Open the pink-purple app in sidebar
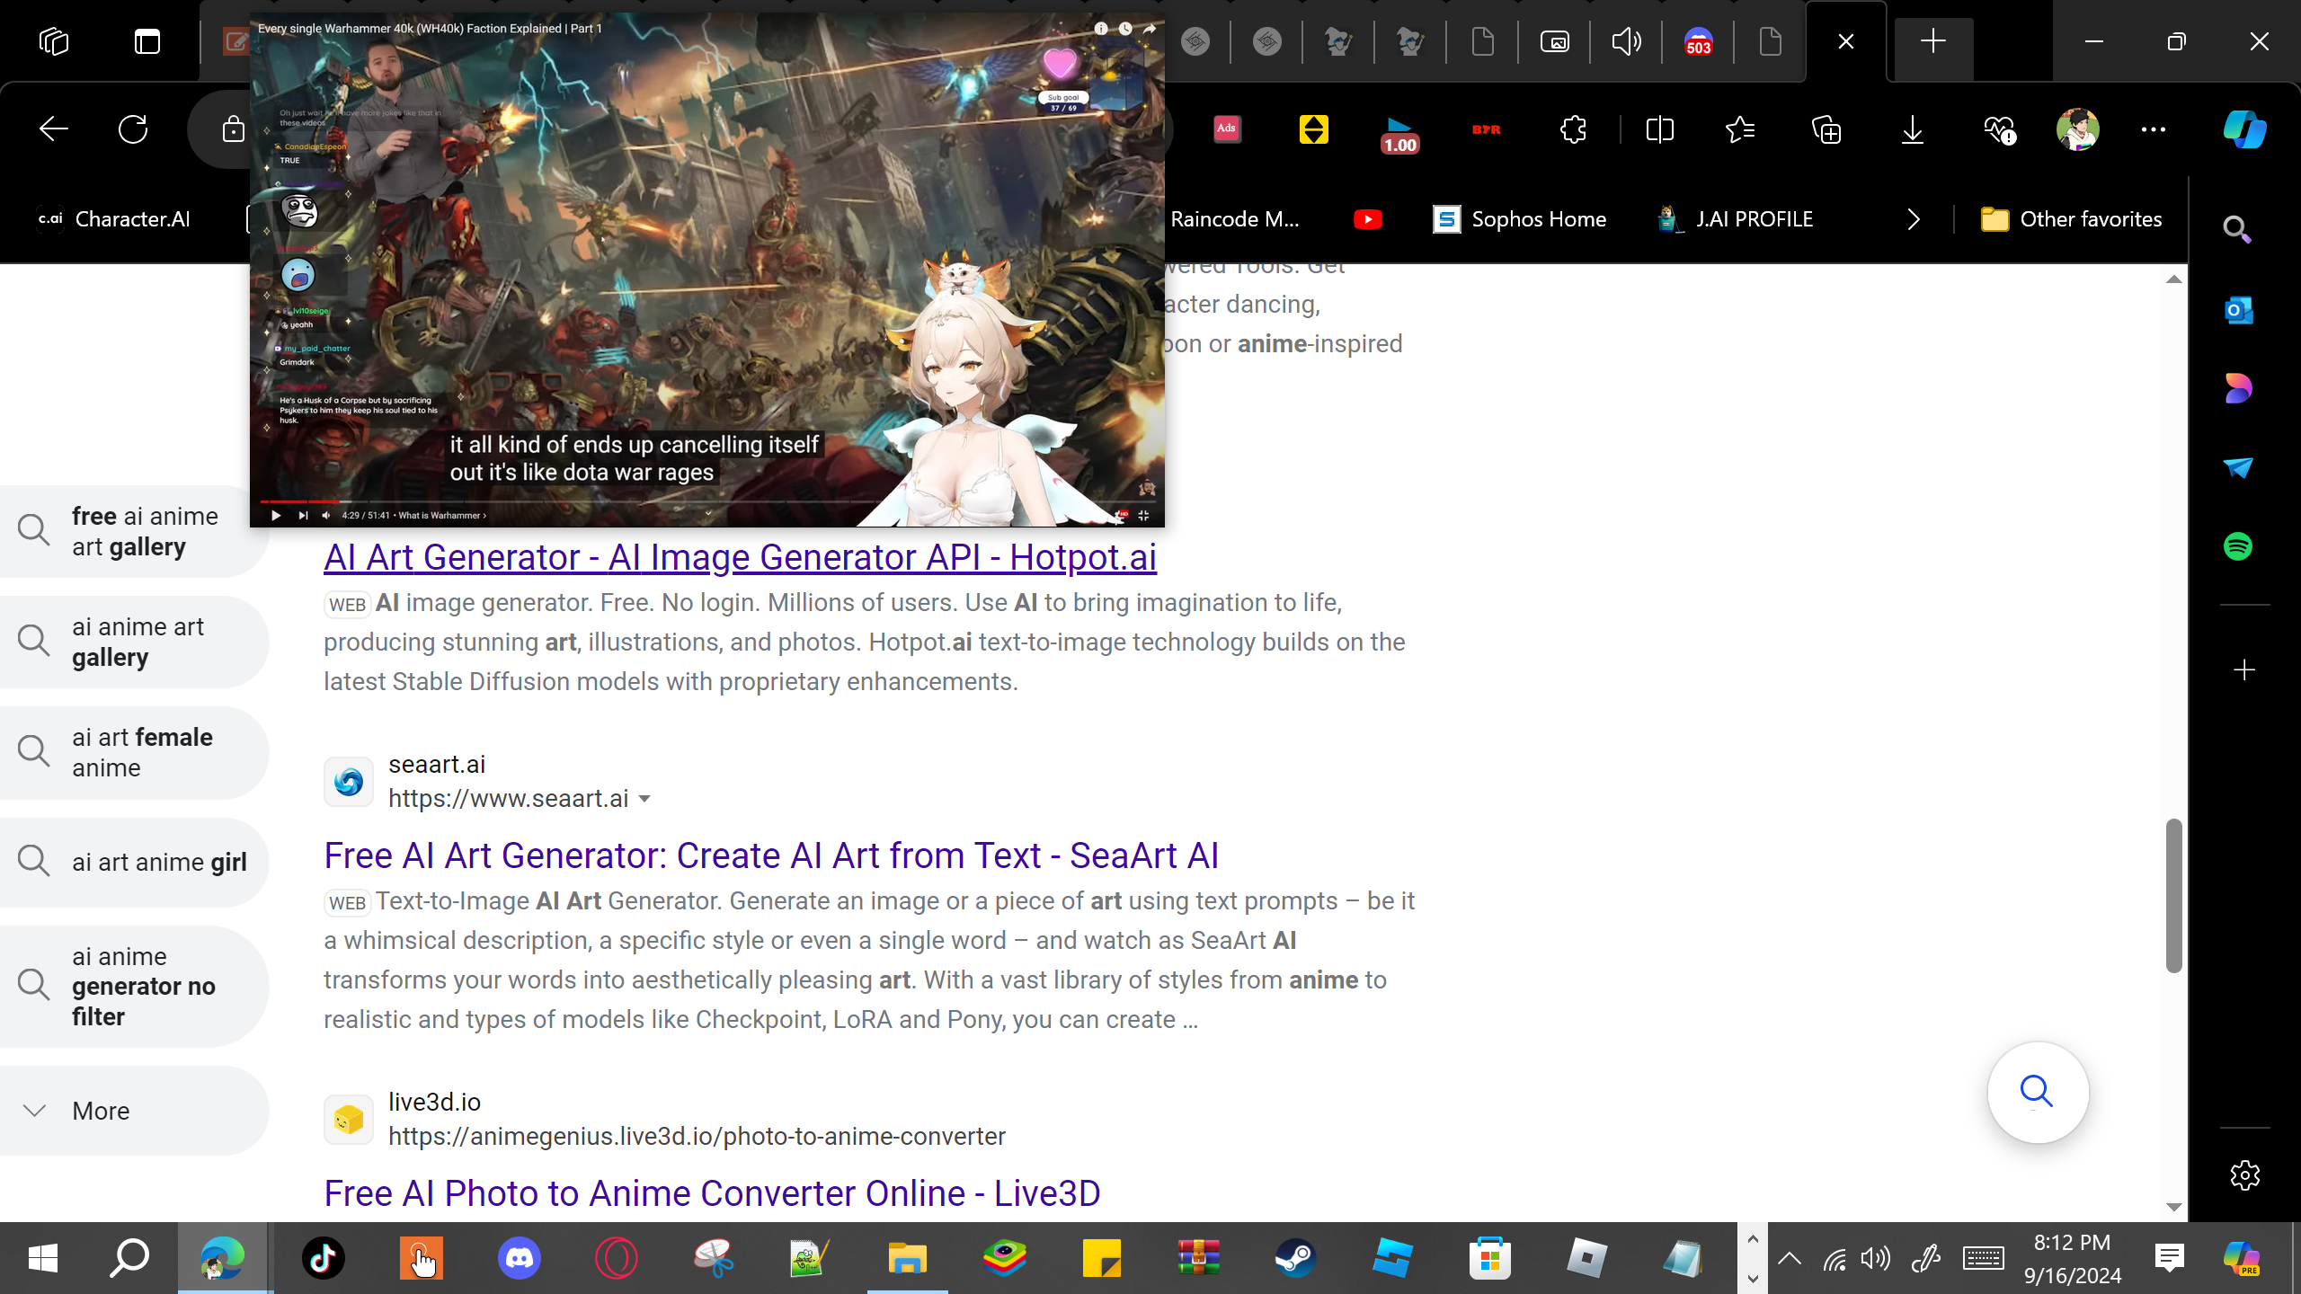2301x1294 pixels. pos(2237,388)
